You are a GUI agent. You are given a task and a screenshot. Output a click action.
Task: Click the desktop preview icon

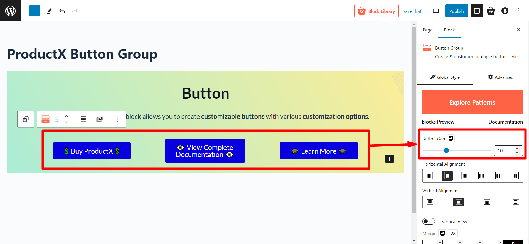435,11
